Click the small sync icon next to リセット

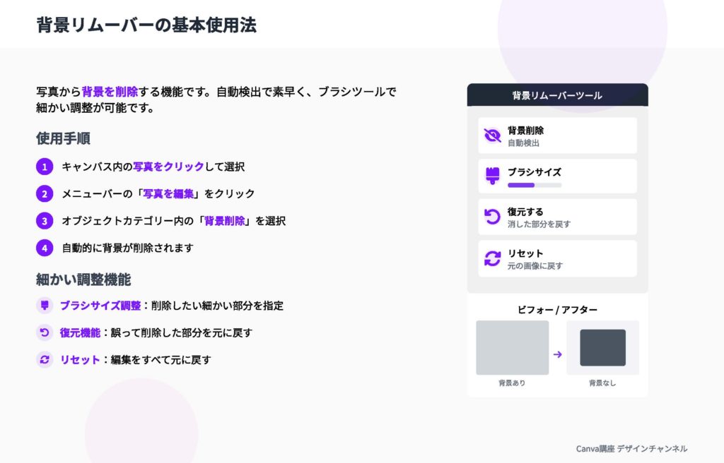[x=45, y=359]
